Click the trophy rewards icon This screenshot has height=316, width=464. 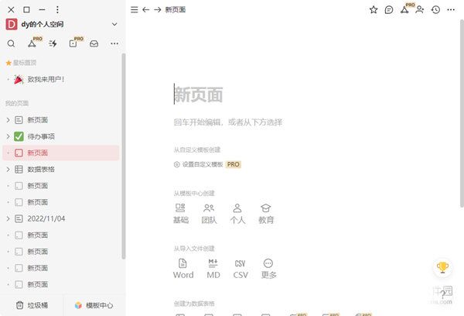point(442,267)
